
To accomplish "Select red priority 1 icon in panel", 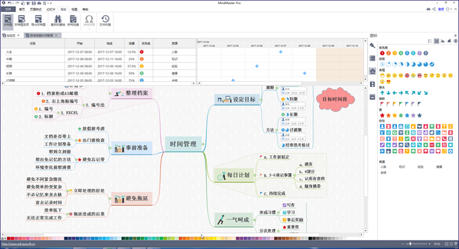I will (382, 53).
